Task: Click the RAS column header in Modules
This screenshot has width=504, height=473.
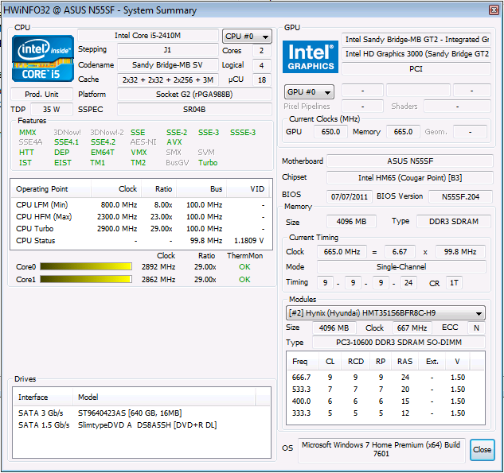Action: 404,362
